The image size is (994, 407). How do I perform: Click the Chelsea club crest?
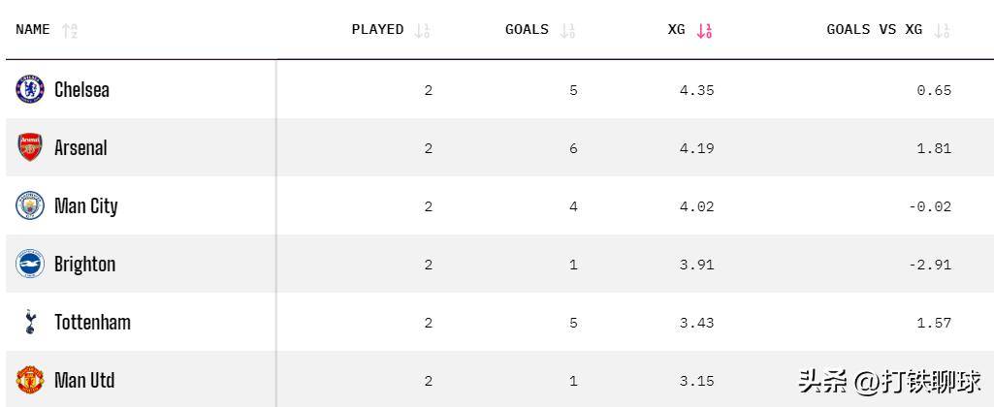30,89
